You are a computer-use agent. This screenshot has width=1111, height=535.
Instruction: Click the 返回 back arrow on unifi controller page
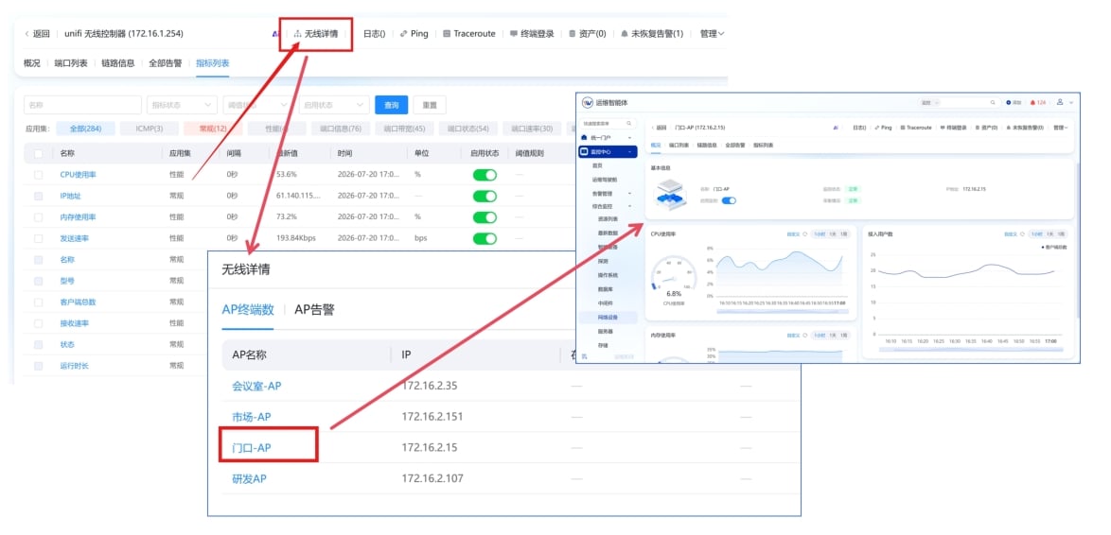tap(26, 33)
